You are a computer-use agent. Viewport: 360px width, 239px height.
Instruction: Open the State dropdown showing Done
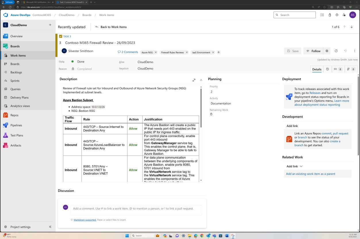click(81, 62)
